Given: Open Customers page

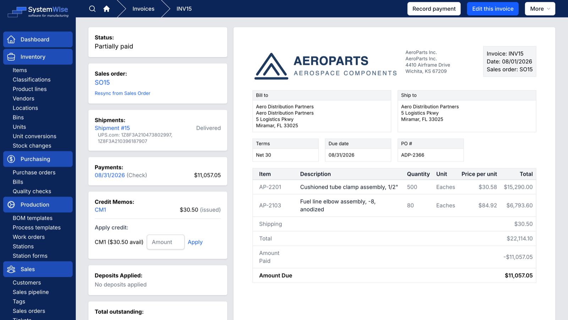Looking at the screenshot, I should [27, 283].
